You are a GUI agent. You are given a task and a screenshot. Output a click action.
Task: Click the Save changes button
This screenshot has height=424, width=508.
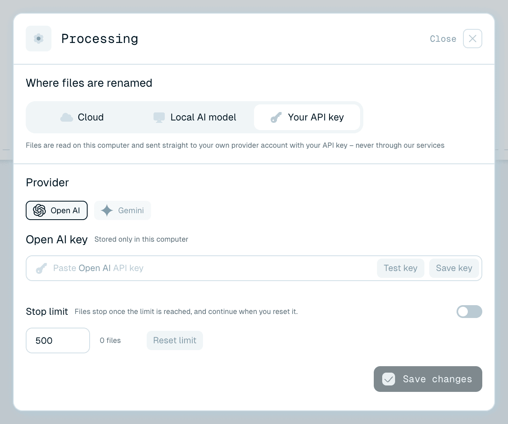[x=428, y=379]
